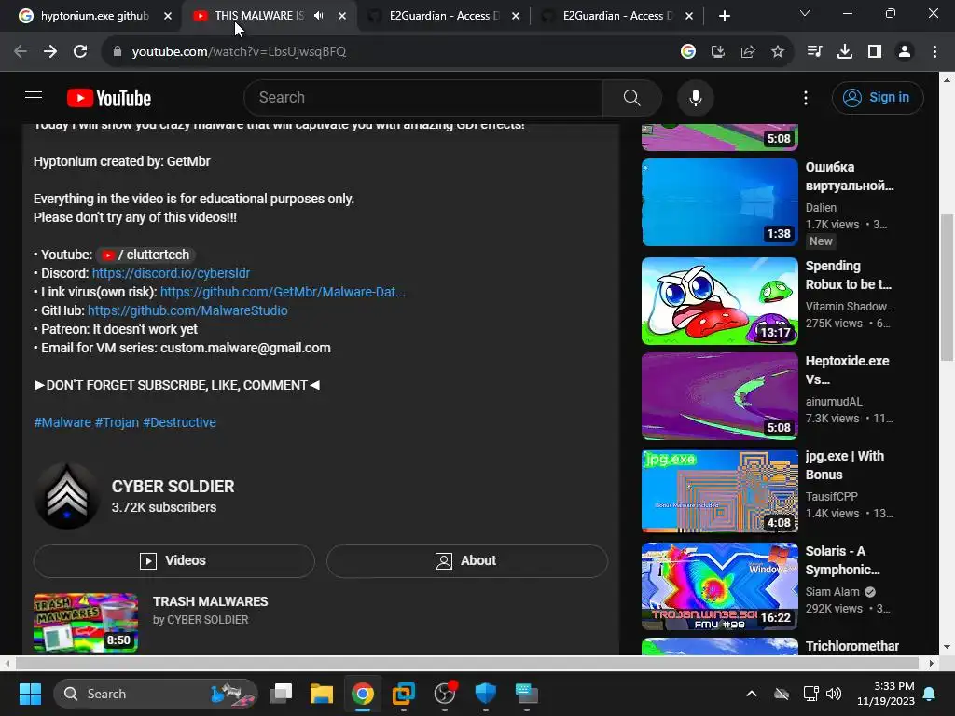Open Solaris - A Symphonic video thumbnail
Image resolution: width=955 pixels, height=716 pixels.
719,586
